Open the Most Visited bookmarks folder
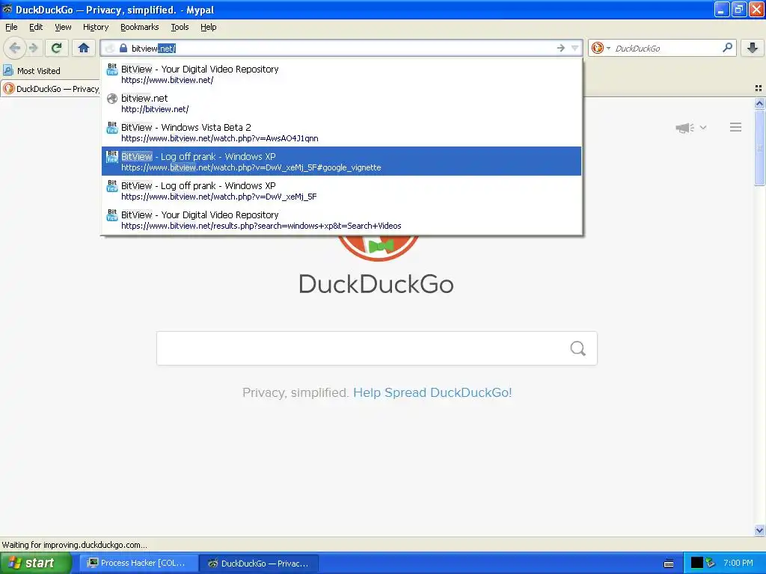The width and height of the screenshot is (766, 574). (x=31, y=71)
